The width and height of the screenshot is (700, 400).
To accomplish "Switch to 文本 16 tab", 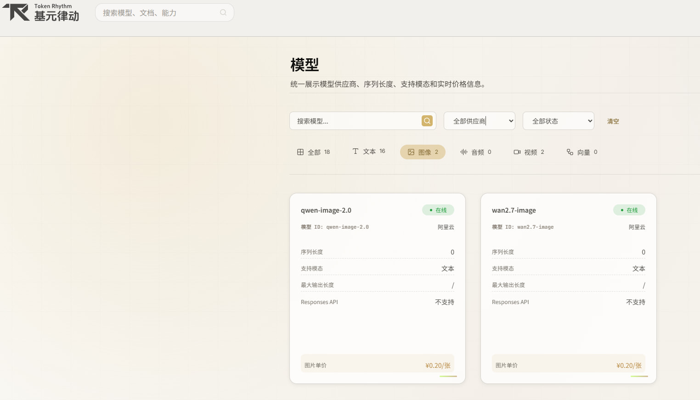I will 369,151.
